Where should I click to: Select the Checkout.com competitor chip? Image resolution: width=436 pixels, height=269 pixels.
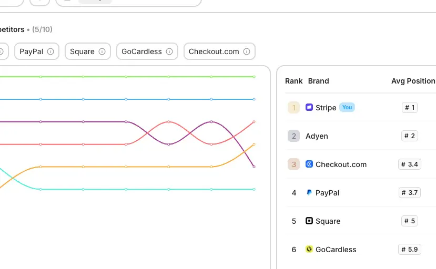[219, 51]
